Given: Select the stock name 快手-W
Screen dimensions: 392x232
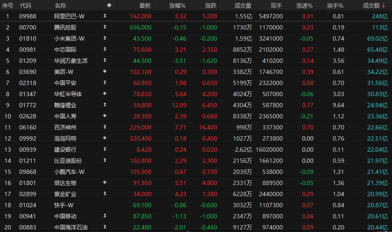Looking at the screenshot, I should [x=64, y=205].
